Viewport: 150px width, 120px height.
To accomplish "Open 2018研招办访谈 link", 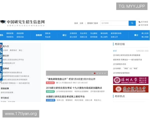I will coord(119,64).
